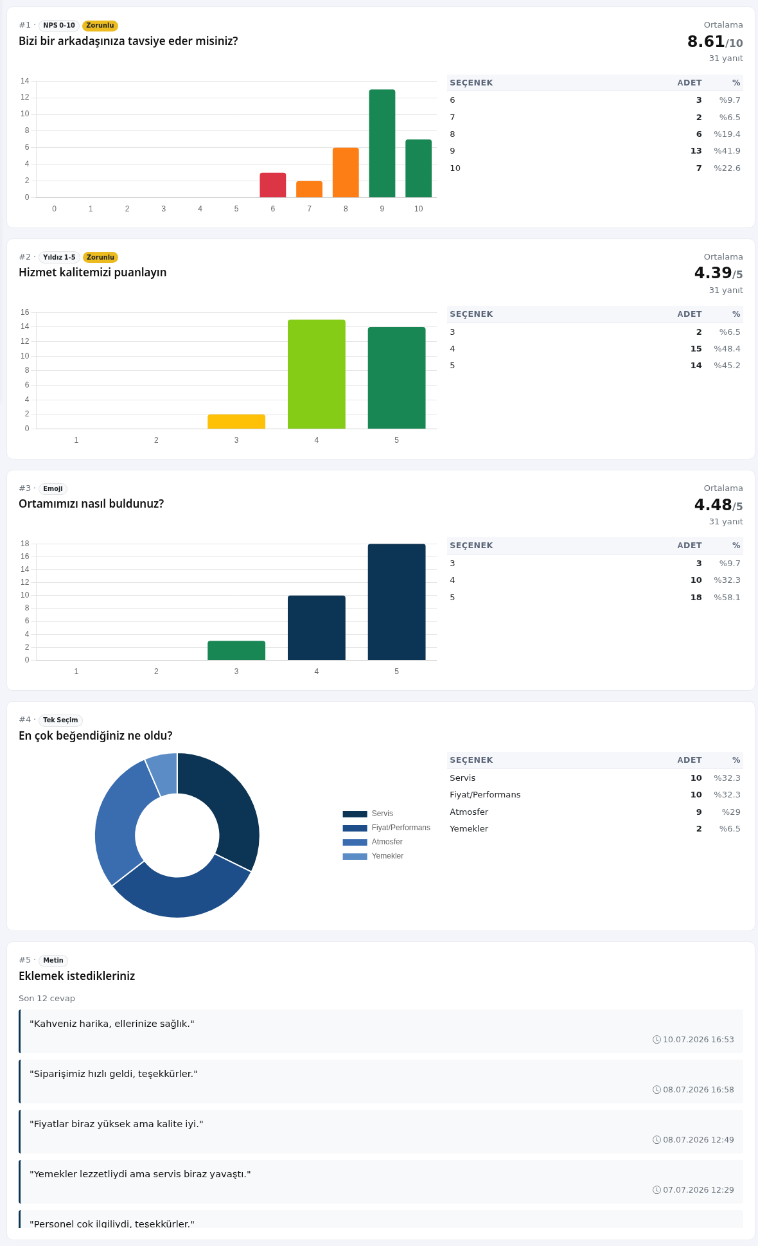Viewport: 758px width, 1246px height.
Task: Toggle the Atmosfer legend color swatch
Action: pos(355,842)
